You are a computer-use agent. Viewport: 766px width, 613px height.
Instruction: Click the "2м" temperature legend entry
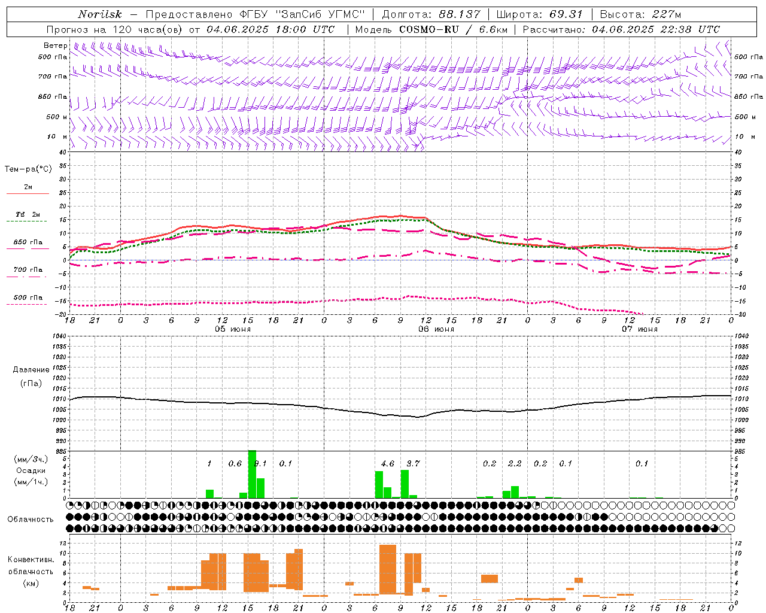pos(28,187)
